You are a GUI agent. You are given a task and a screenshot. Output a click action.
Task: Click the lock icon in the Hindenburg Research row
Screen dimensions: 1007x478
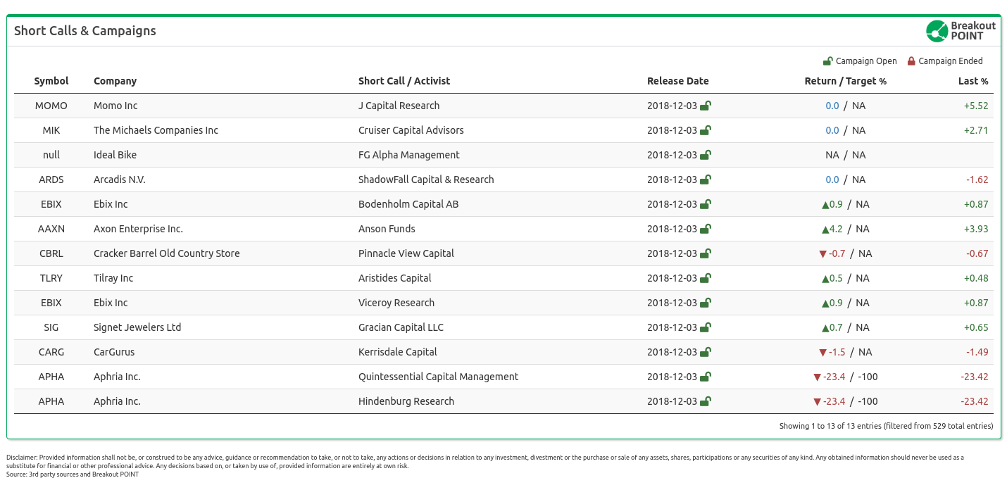click(706, 401)
